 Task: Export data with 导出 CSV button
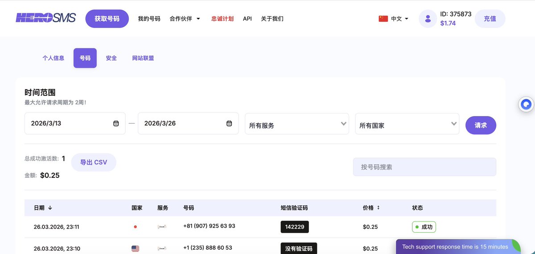click(94, 162)
